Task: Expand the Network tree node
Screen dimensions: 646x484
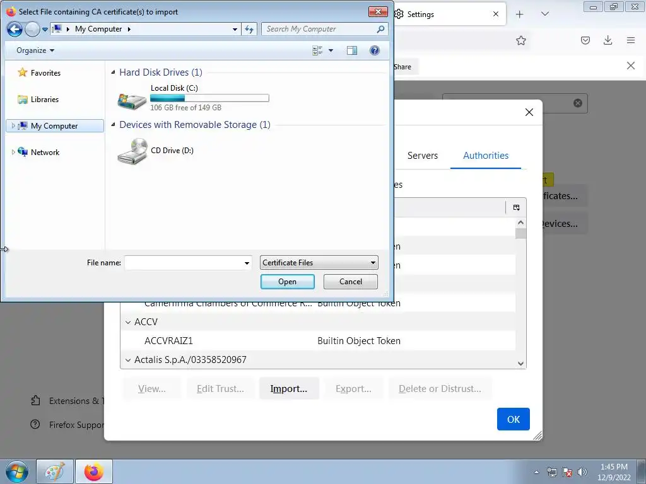Action: click(x=13, y=153)
